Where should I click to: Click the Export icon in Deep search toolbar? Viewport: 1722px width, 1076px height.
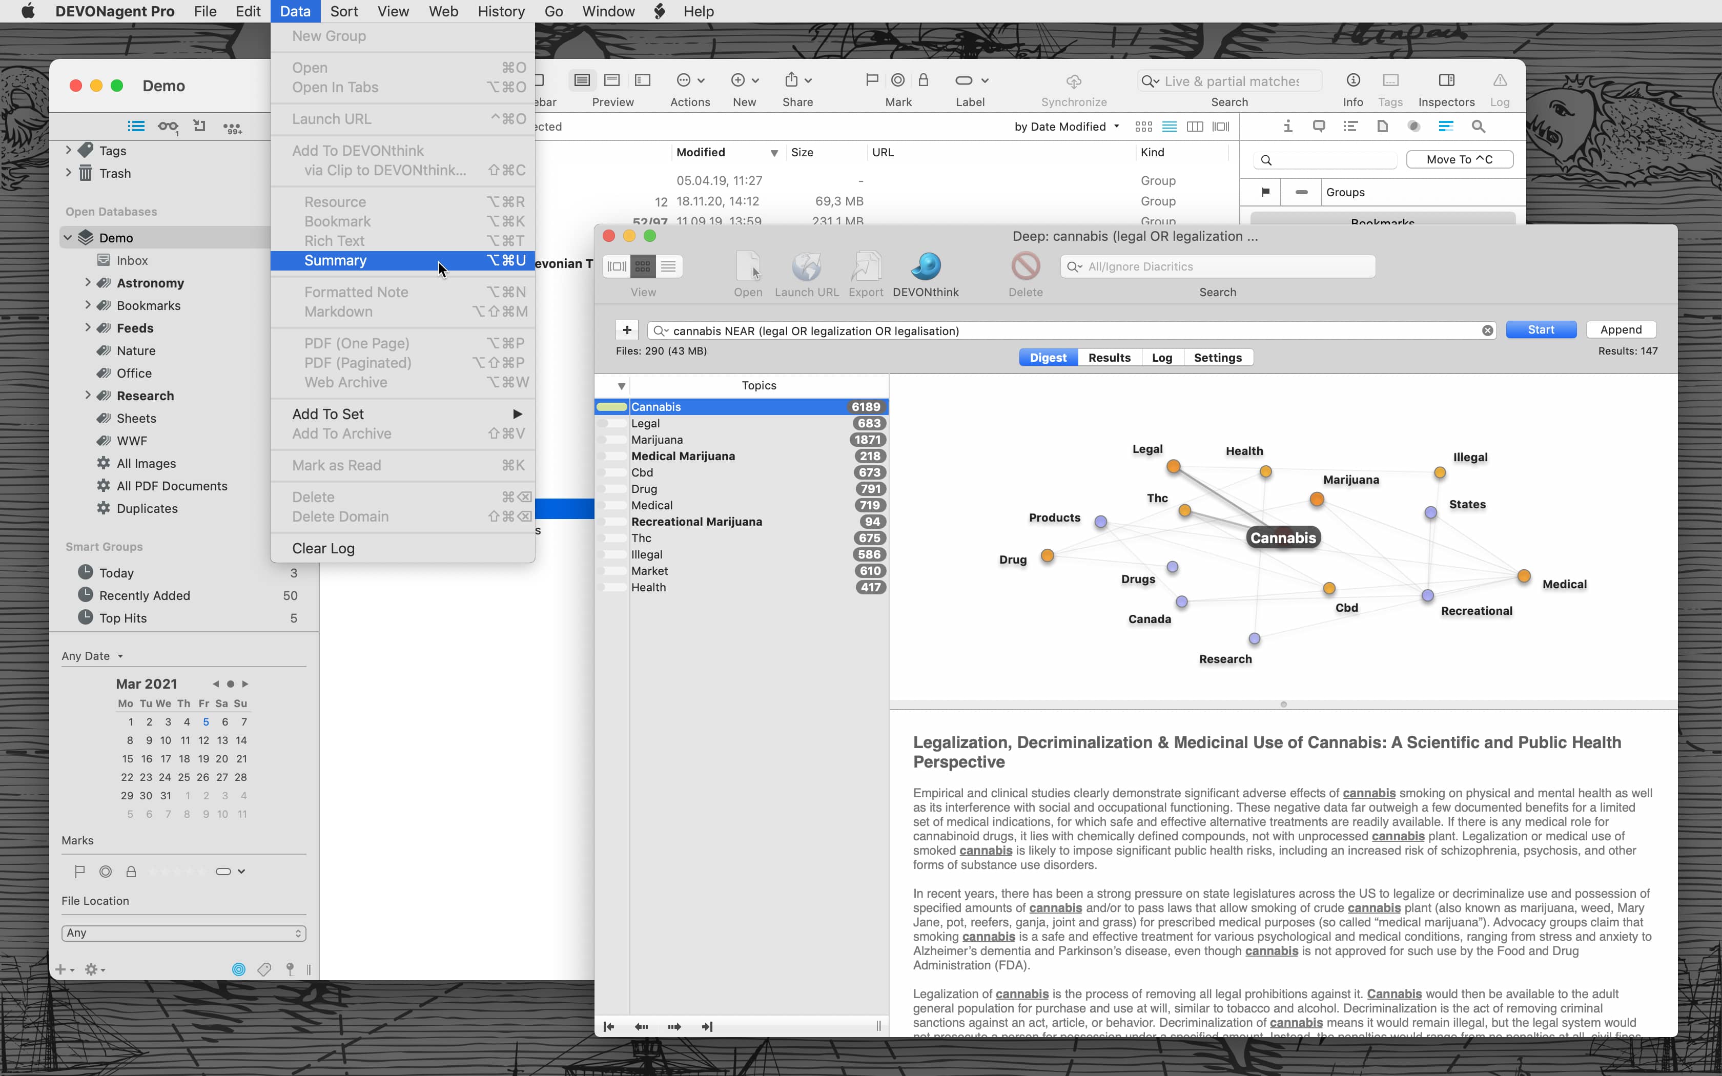point(865,267)
